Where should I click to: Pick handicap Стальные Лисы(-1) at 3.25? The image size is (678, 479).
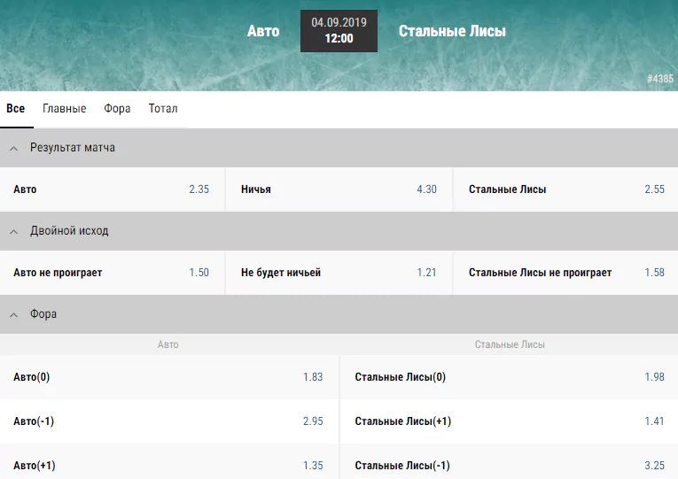[x=510, y=461]
